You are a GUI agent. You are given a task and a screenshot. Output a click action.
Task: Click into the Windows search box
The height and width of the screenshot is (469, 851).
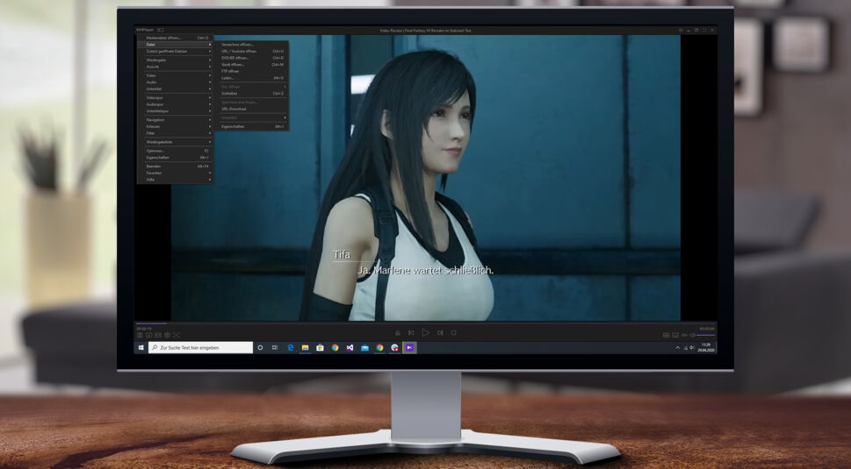[200, 348]
